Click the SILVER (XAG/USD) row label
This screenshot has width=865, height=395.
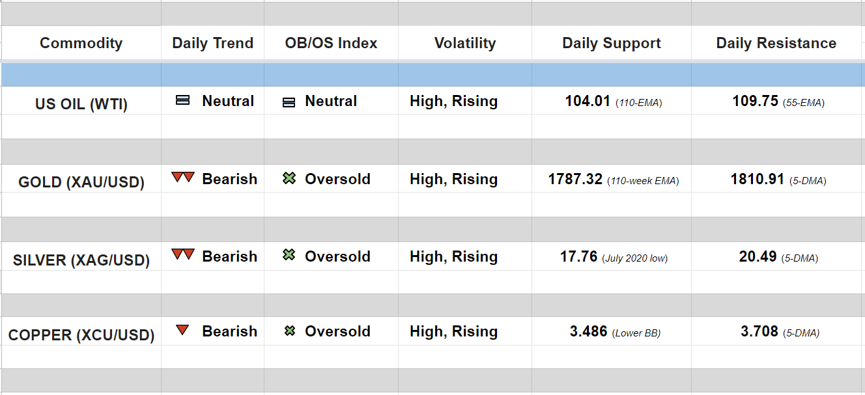tap(81, 260)
